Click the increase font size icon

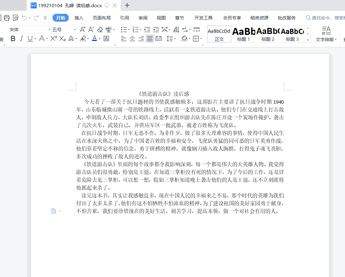click(83, 29)
